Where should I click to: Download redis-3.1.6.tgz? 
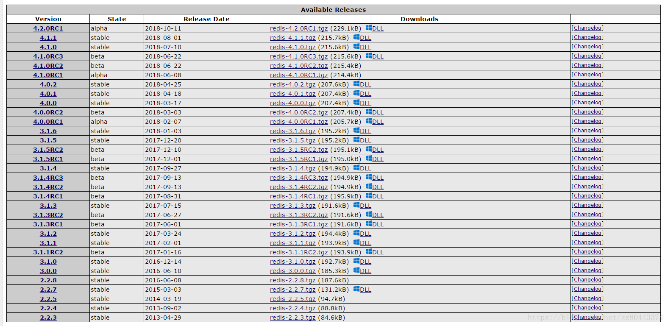[293, 131]
